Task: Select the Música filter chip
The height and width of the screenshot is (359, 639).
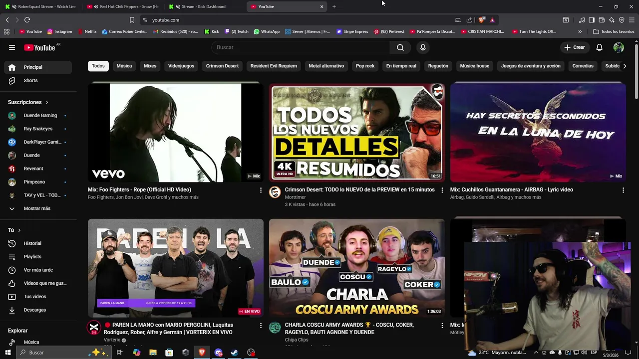Action: (x=124, y=66)
